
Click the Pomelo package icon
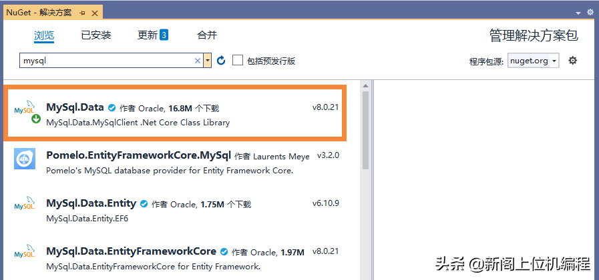pyautogui.click(x=25, y=159)
